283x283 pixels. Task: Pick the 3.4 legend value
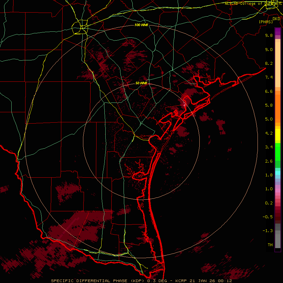pyautogui.click(x=269, y=147)
